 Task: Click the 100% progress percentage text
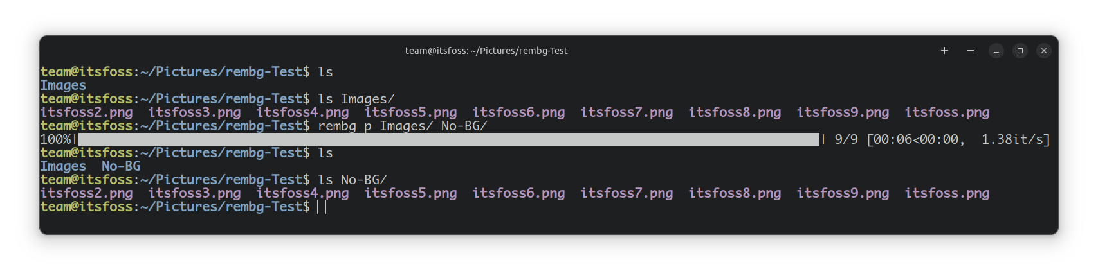(x=55, y=139)
